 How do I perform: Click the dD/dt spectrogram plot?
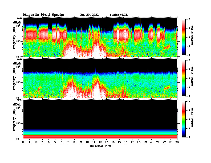100,78
